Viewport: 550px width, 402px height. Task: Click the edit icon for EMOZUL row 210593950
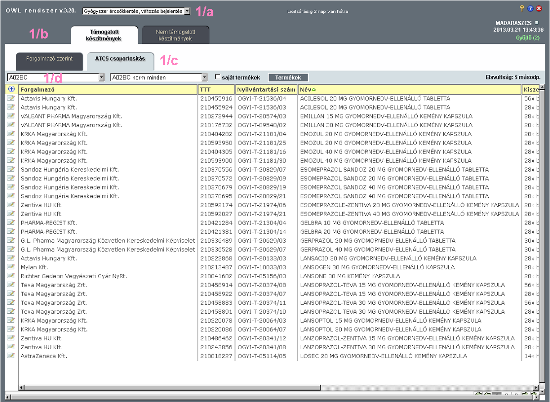tap(11, 143)
